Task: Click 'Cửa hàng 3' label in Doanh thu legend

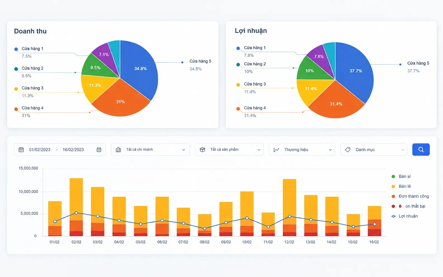Action: [32, 88]
